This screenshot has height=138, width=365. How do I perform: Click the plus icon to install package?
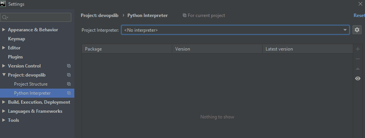[x=358, y=49]
